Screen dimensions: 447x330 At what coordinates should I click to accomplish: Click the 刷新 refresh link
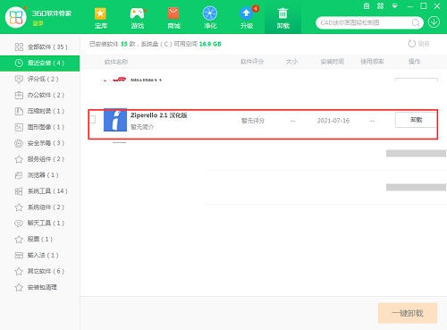click(419, 44)
